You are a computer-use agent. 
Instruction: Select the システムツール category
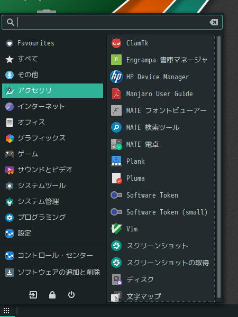(x=52, y=186)
